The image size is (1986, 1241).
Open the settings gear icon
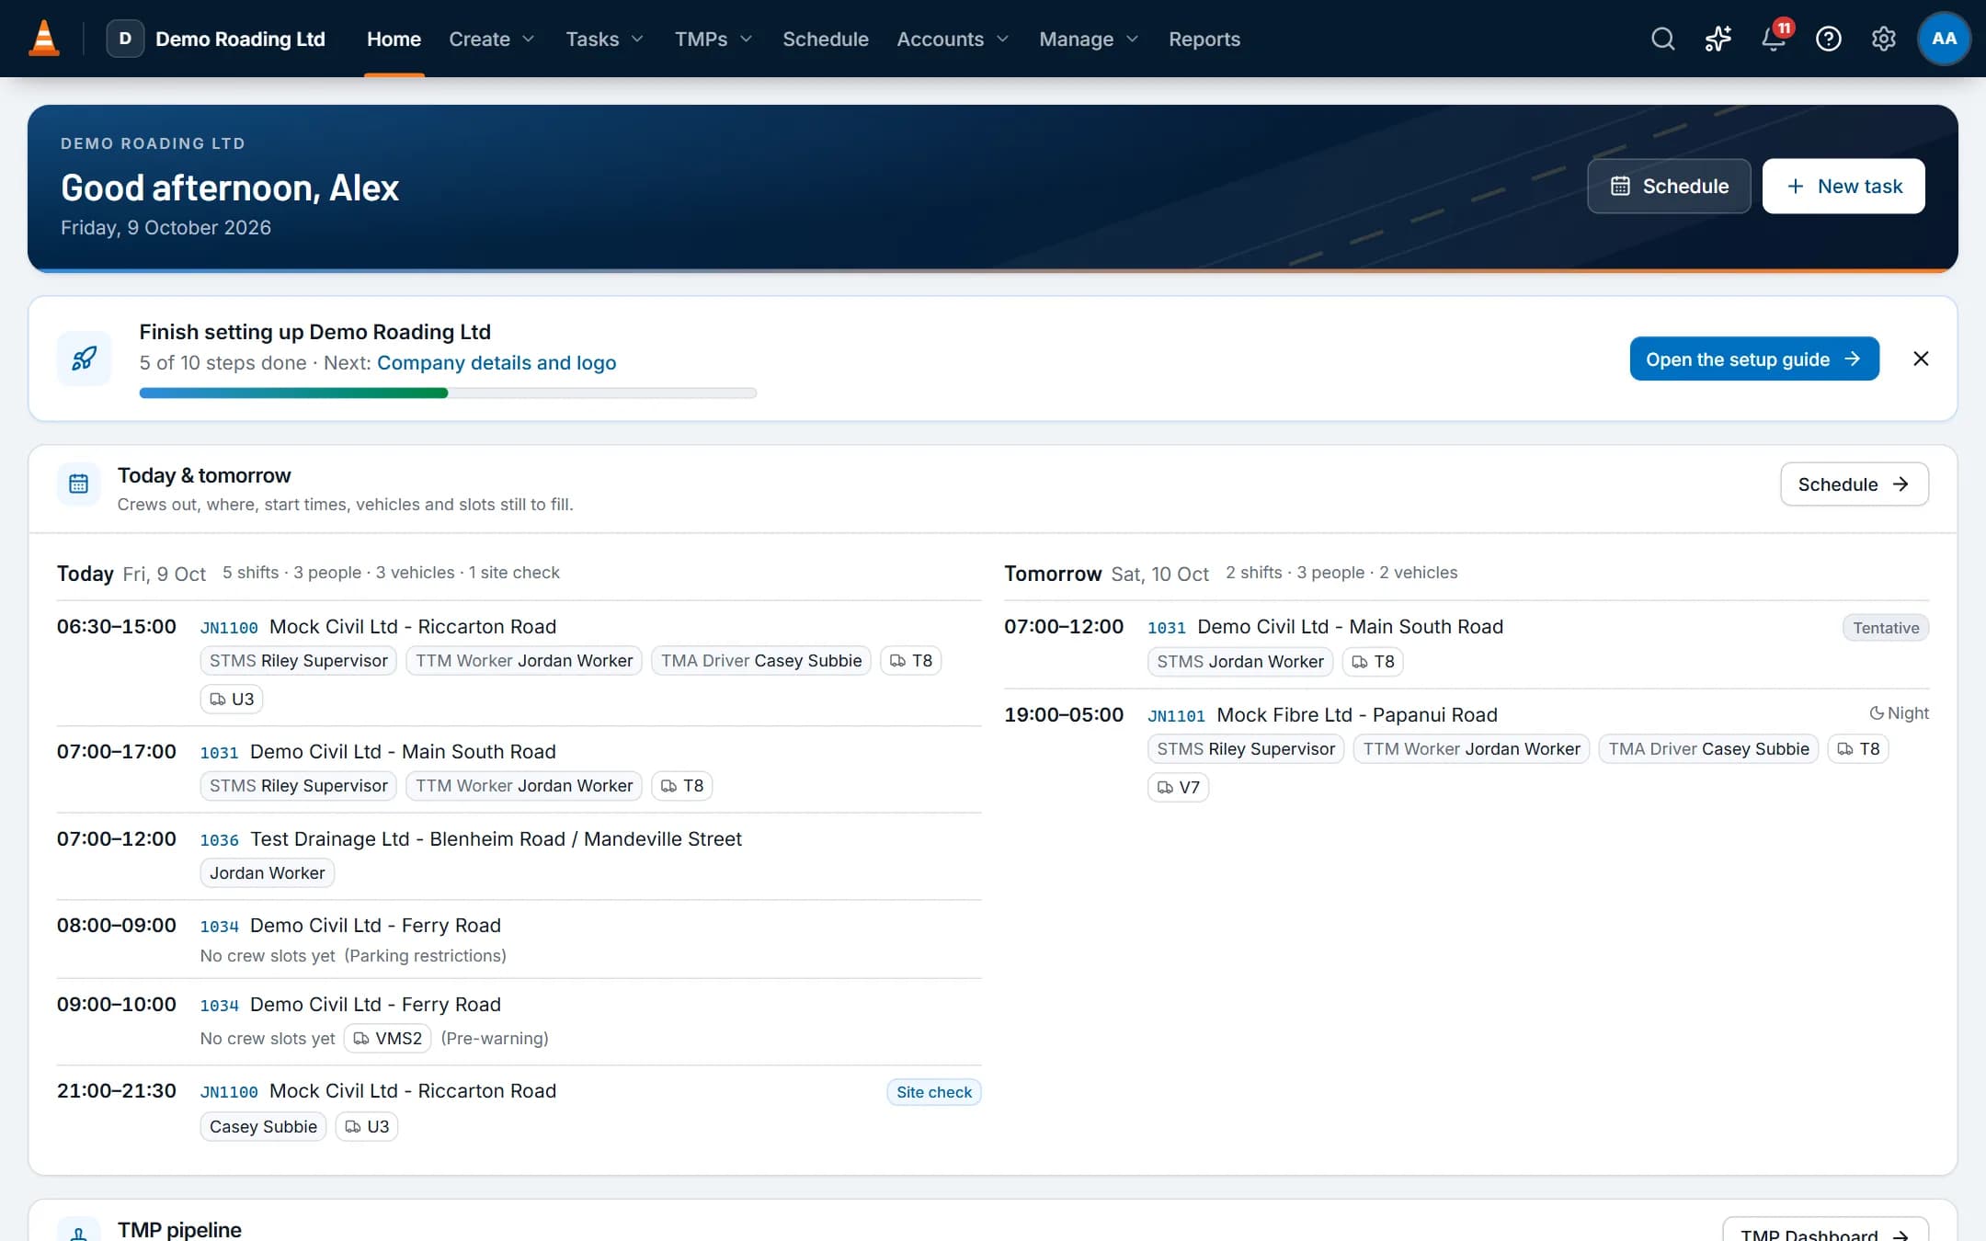tap(1883, 39)
